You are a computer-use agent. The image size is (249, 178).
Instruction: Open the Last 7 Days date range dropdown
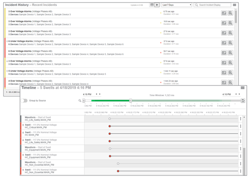click(x=176, y=5)
